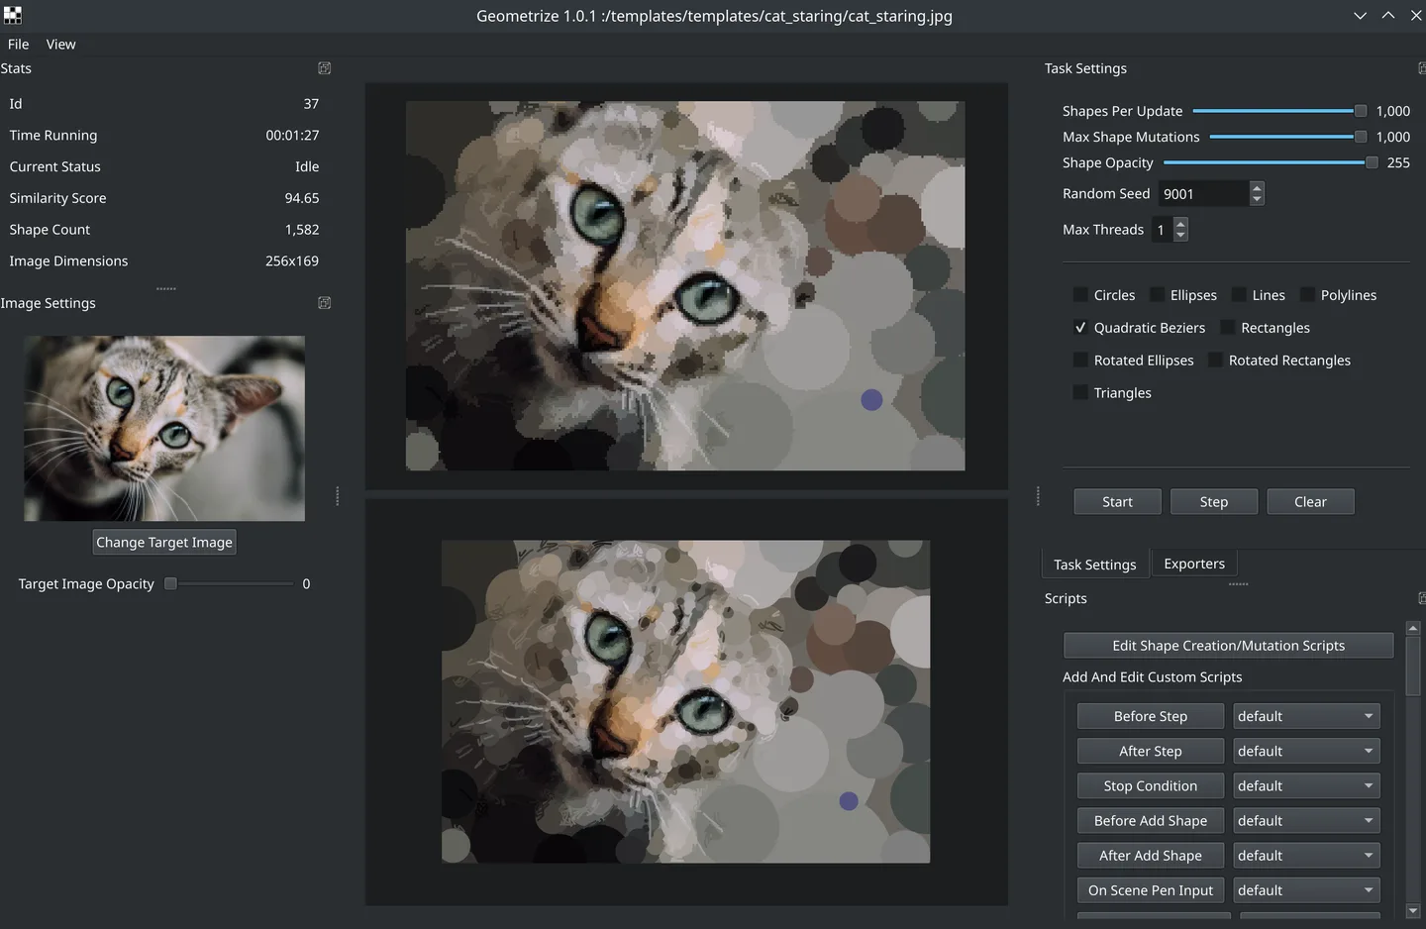Switch to the Task Settings tab
The width and height of the screenshot is (1426, 929).
tap(1095, 565)
